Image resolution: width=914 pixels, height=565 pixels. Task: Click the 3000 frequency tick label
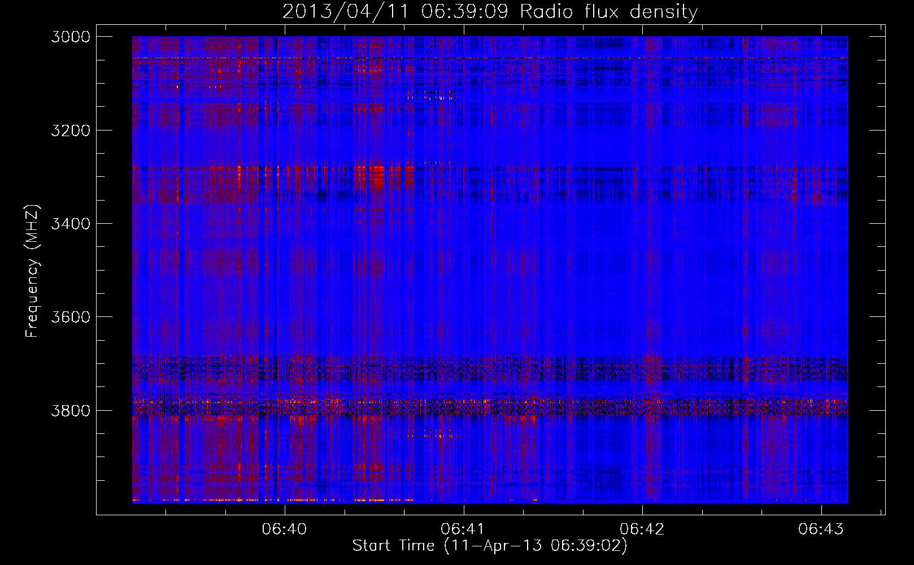tap(71, 37)
